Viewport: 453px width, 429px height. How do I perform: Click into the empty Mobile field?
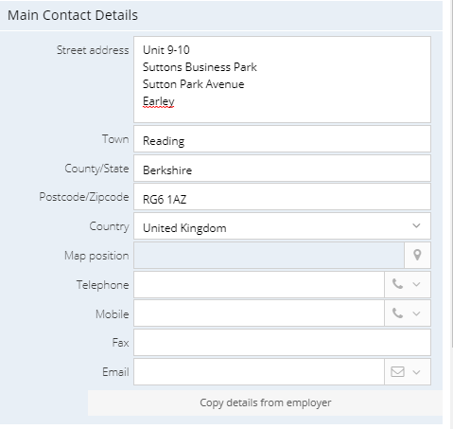click(259, 313)
